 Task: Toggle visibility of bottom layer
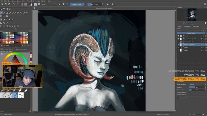tap(178, 50)
